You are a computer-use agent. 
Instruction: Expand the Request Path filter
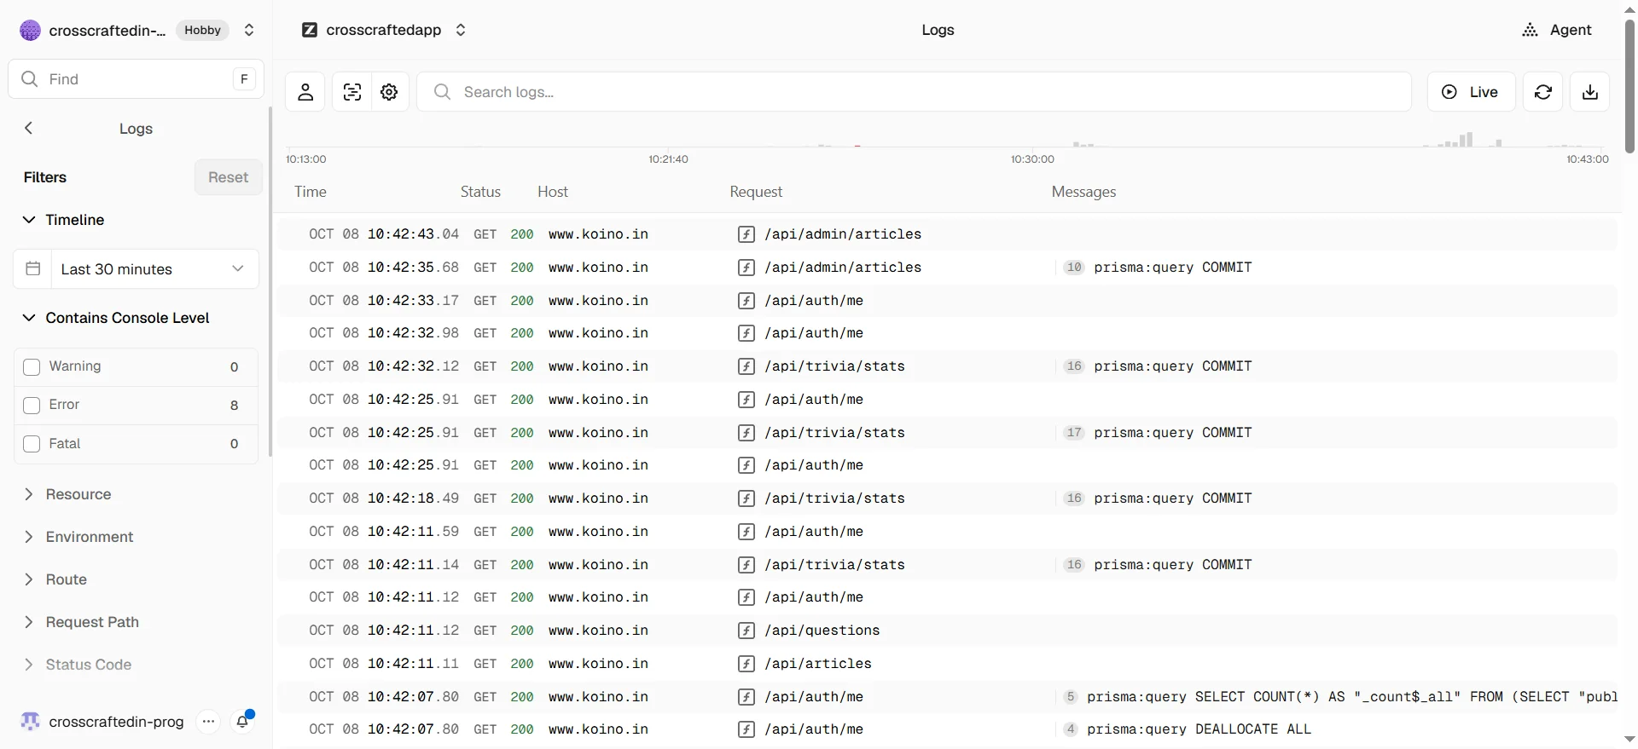point(80,622)
